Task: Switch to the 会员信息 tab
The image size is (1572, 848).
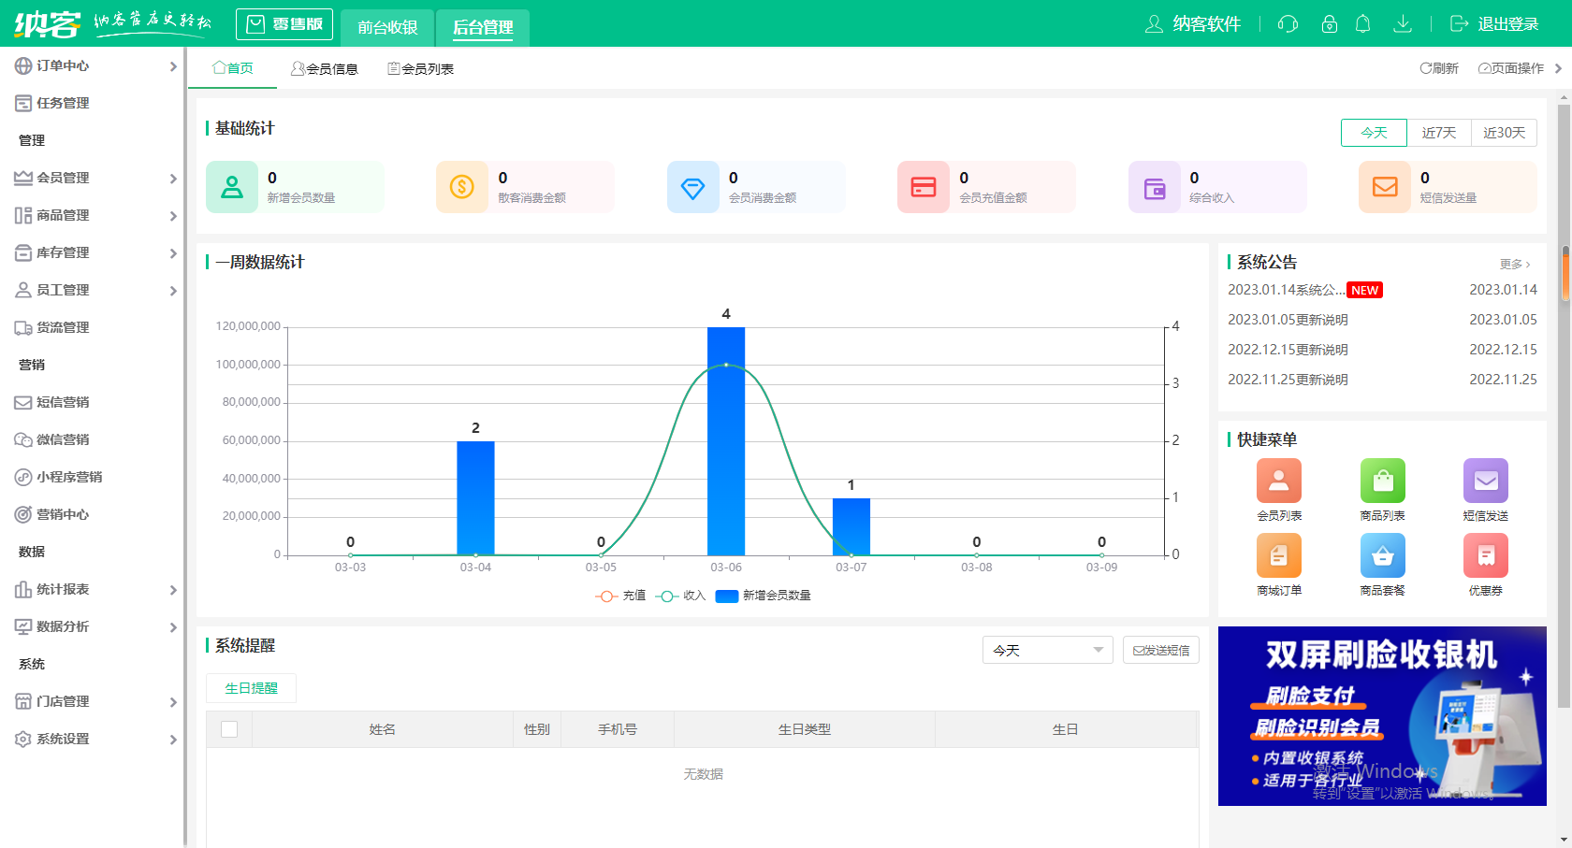Action: [325, 67]
